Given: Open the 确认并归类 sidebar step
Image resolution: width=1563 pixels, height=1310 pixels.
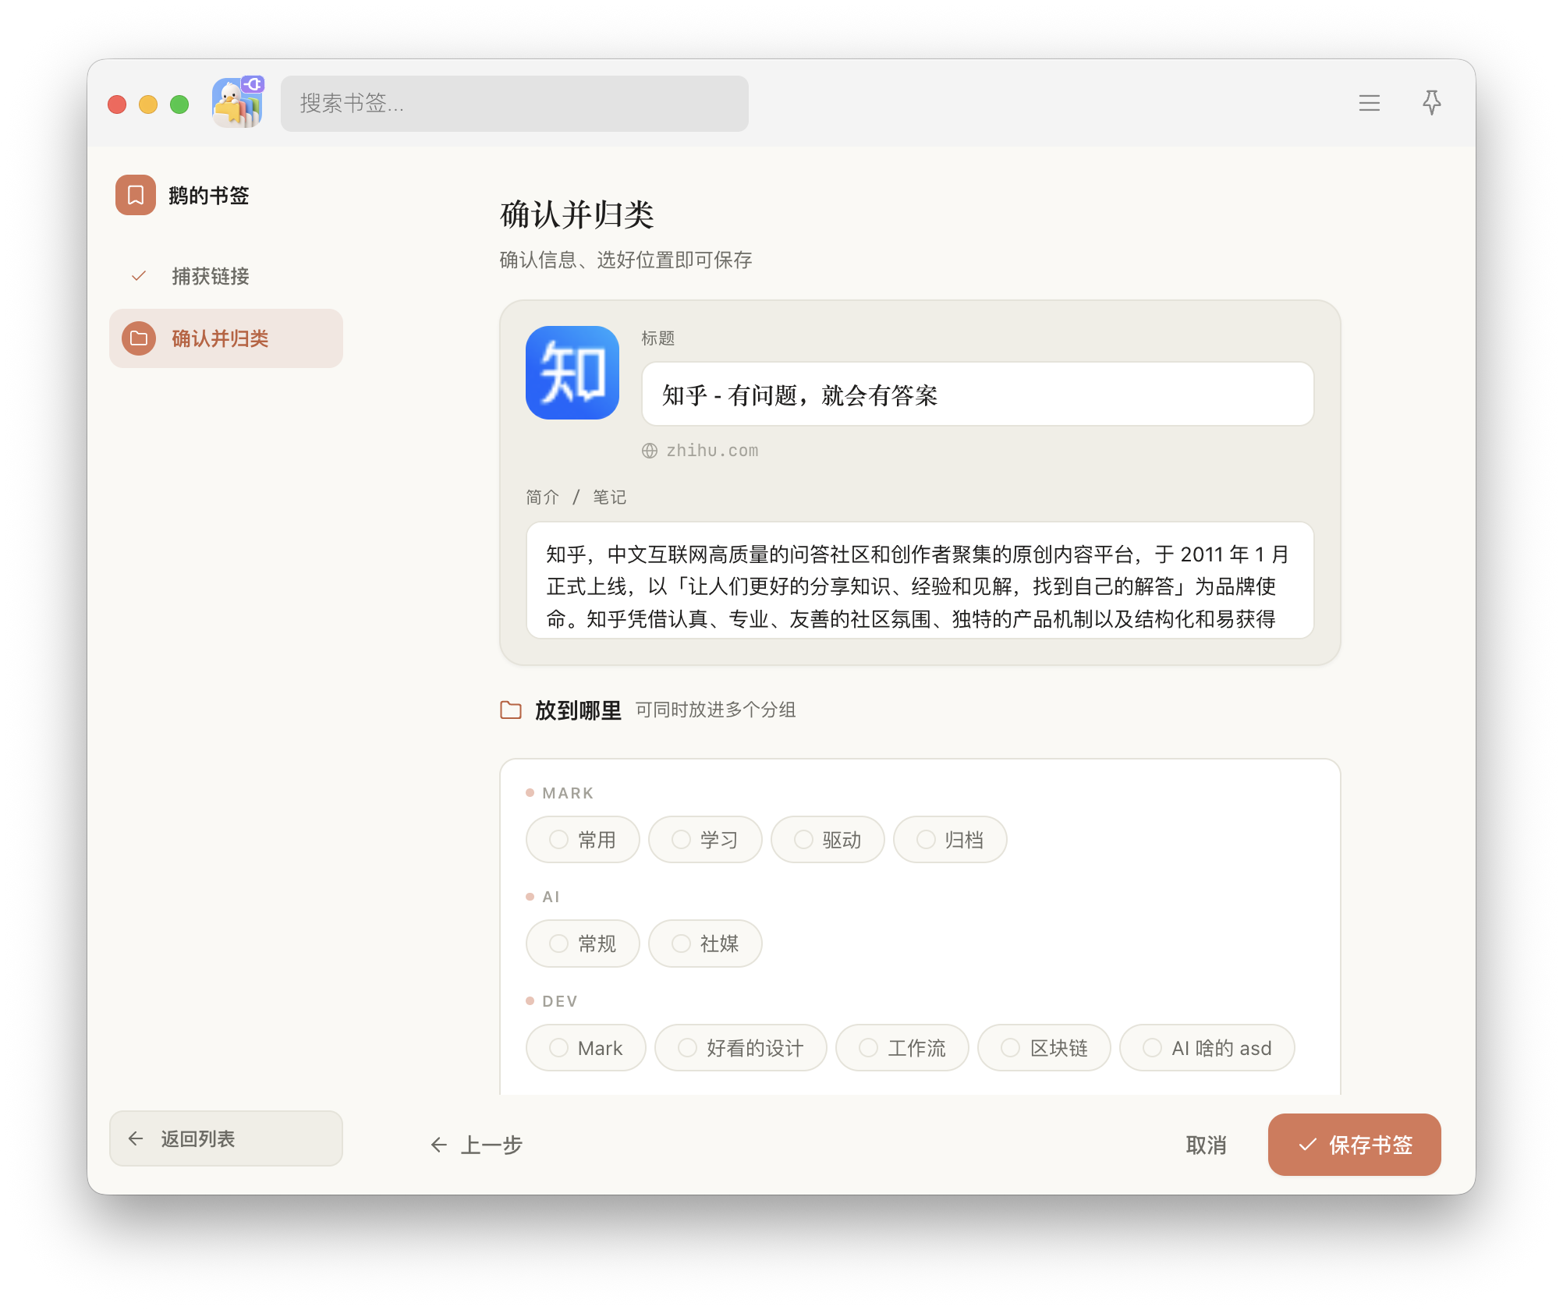Looking at the screenshot, I should (226, 338).
